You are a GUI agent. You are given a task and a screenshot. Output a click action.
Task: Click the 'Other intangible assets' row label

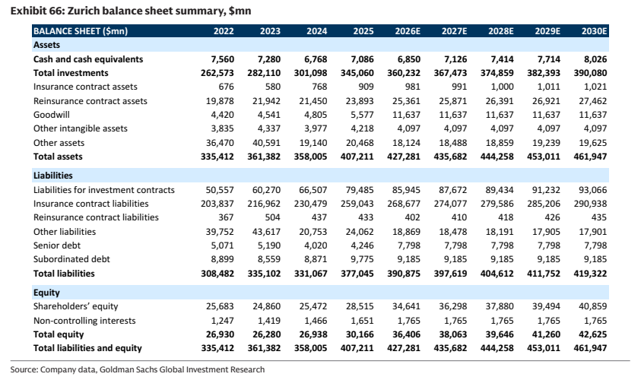pos(81,128)
